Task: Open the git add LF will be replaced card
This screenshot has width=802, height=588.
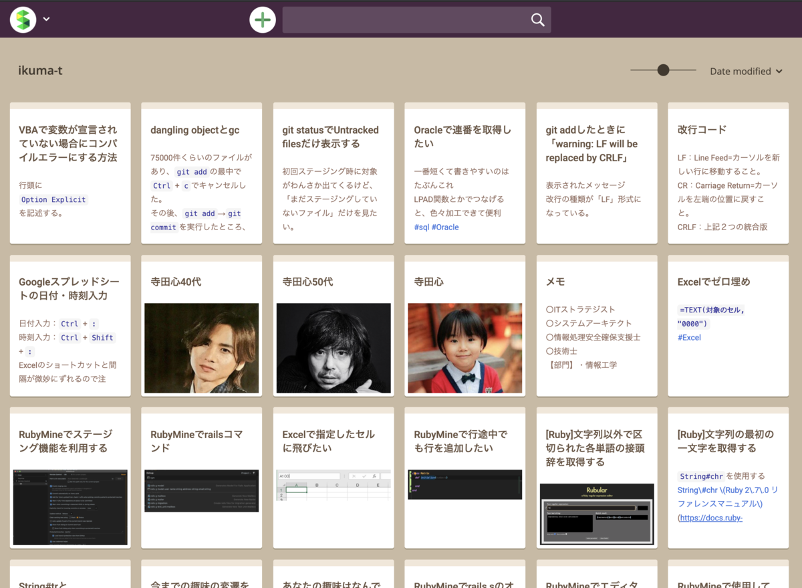Action: [x=597, y=173]
